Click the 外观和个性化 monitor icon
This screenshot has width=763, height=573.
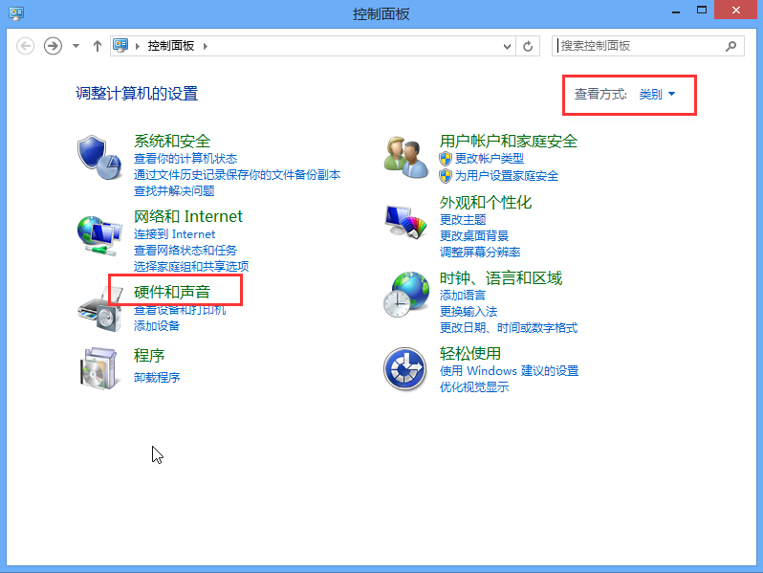point(404,223)
